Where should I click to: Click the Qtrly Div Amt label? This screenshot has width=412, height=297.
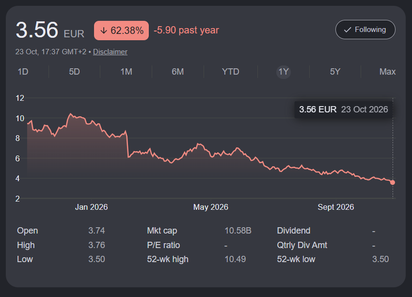(x=302, y=245)
